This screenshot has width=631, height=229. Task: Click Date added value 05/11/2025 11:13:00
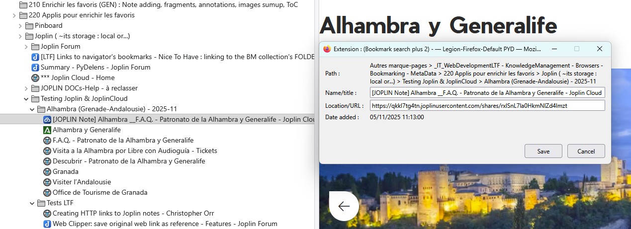397,117
